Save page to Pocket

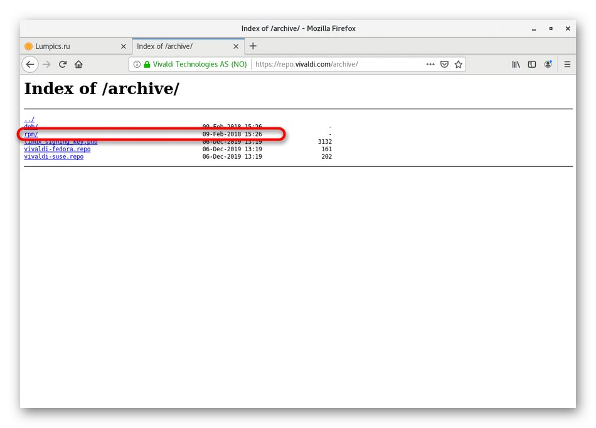point(444,64)
